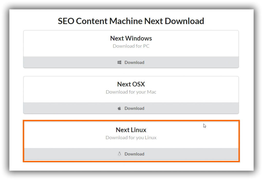Click the Linux penguin icon

click(x=119, y=154)
